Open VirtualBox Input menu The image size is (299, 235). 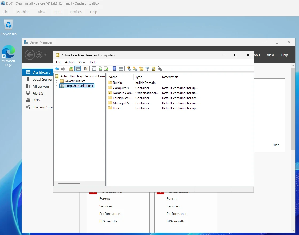[57, 12]
